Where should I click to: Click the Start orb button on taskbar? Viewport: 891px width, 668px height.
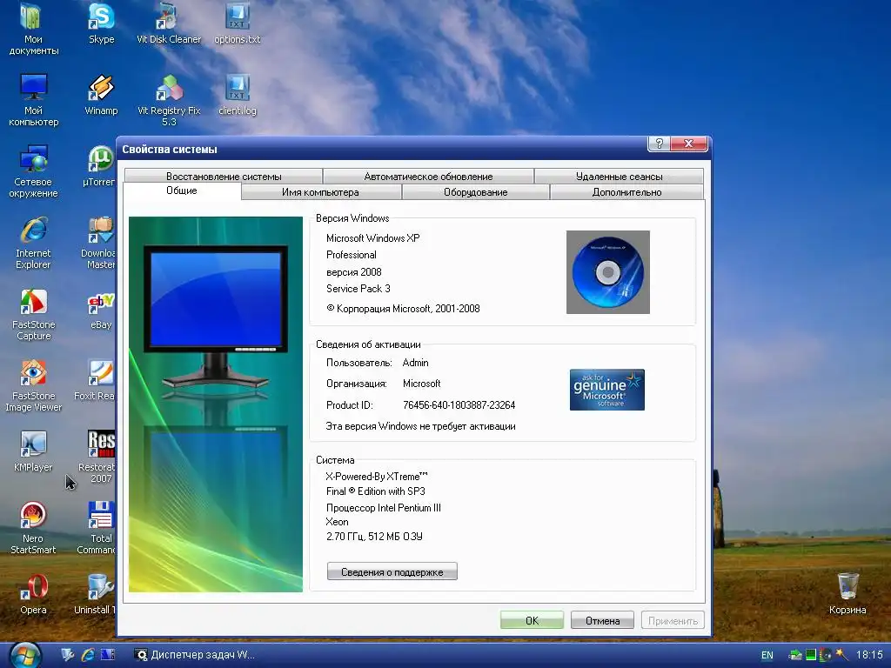[x=25, y=656]
